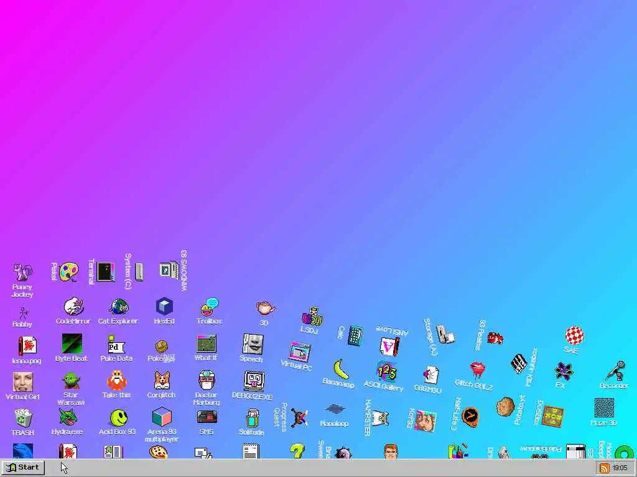The width and height of the screenshot is (637, 477).
Task: Open Progress Quest icon
Action: 299,418
